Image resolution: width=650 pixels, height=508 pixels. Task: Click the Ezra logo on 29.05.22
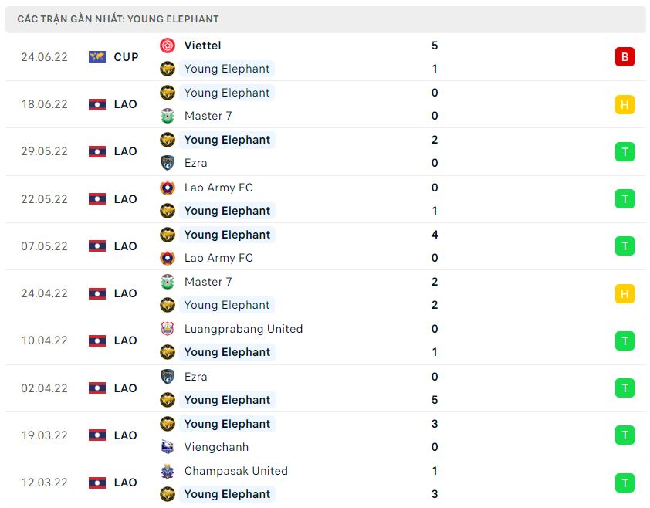coord(168,163)
